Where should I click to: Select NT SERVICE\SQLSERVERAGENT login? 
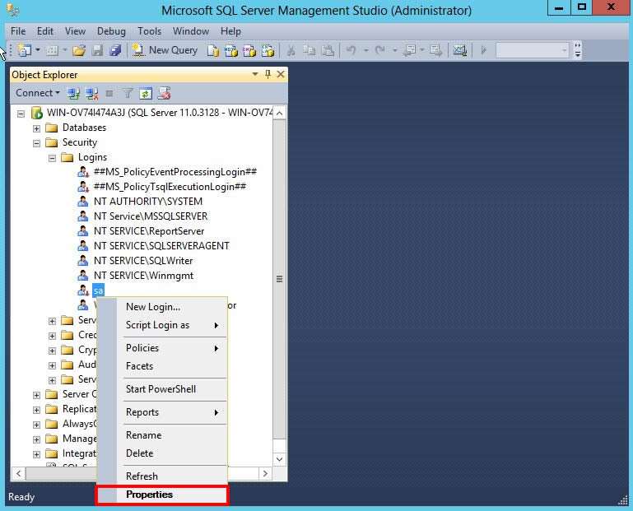pyautogui.click(x=161, y=246)
